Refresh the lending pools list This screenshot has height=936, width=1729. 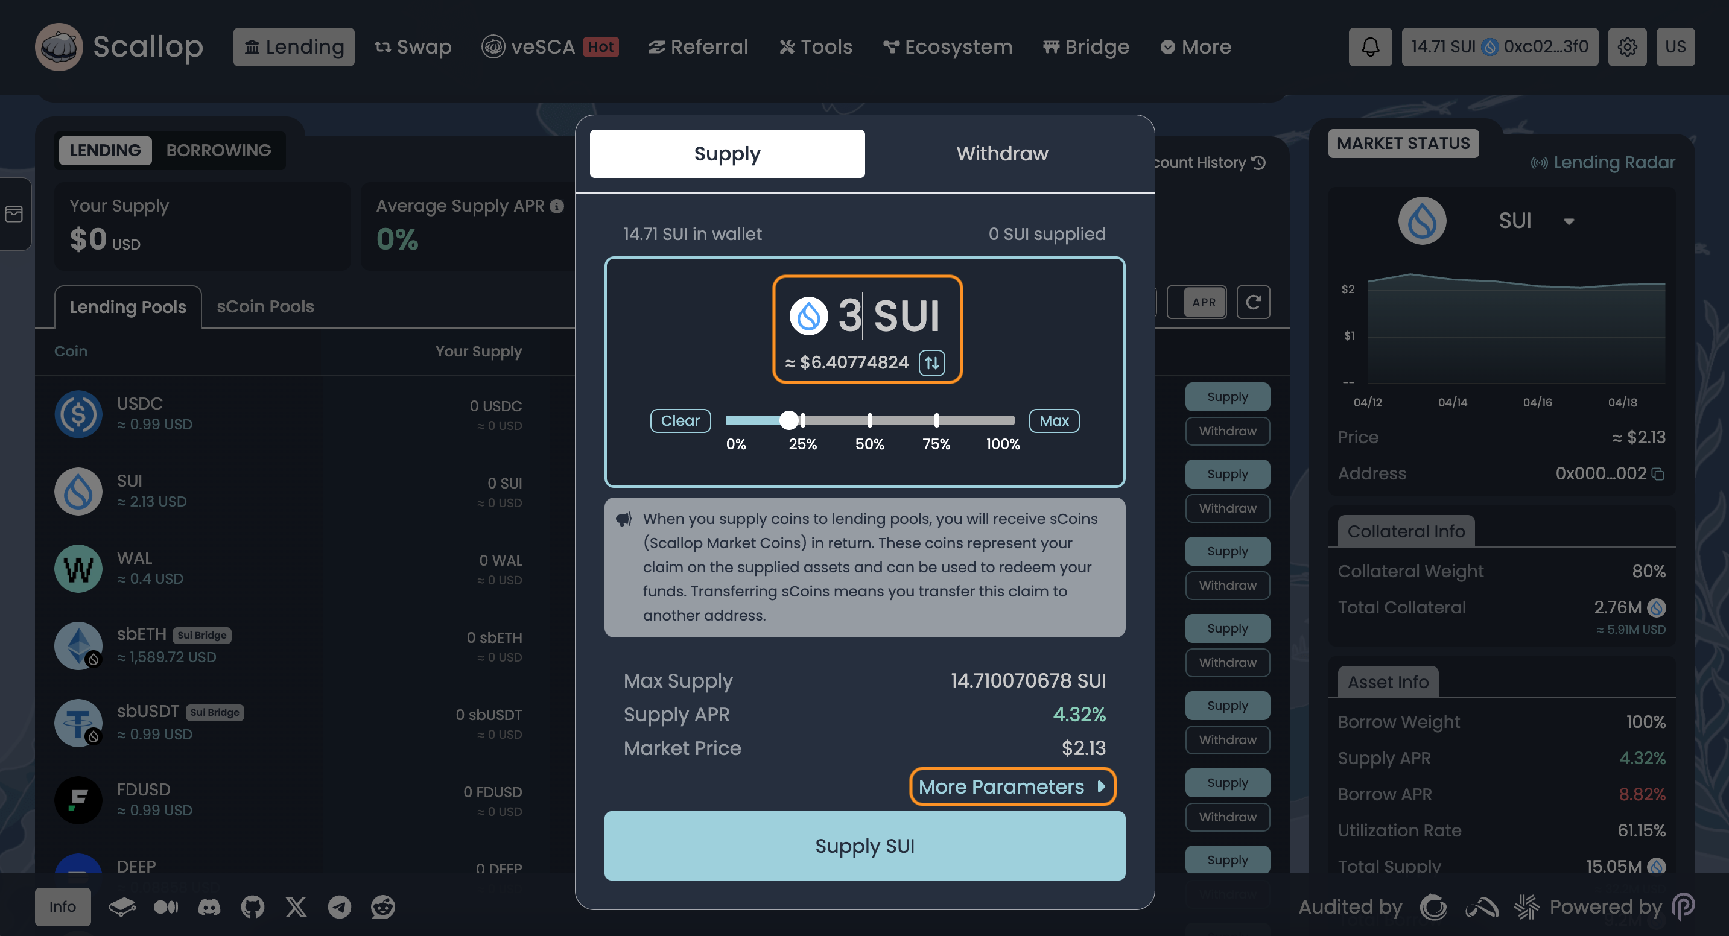[1253, 302]
